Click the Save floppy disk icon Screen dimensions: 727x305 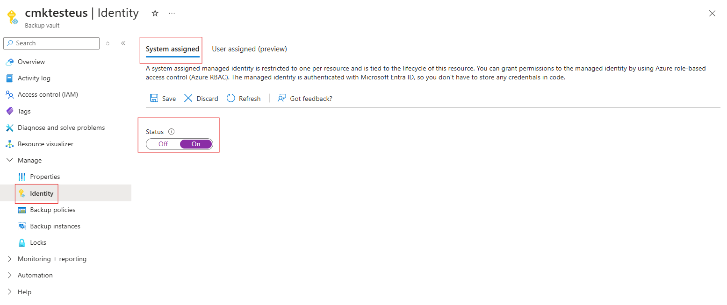coord(154,98)
